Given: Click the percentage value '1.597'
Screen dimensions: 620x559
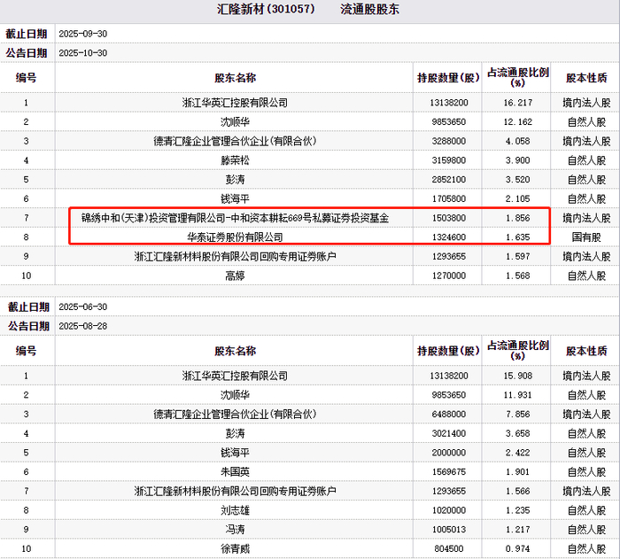Looking at the screenshot, I should point(518,256).
